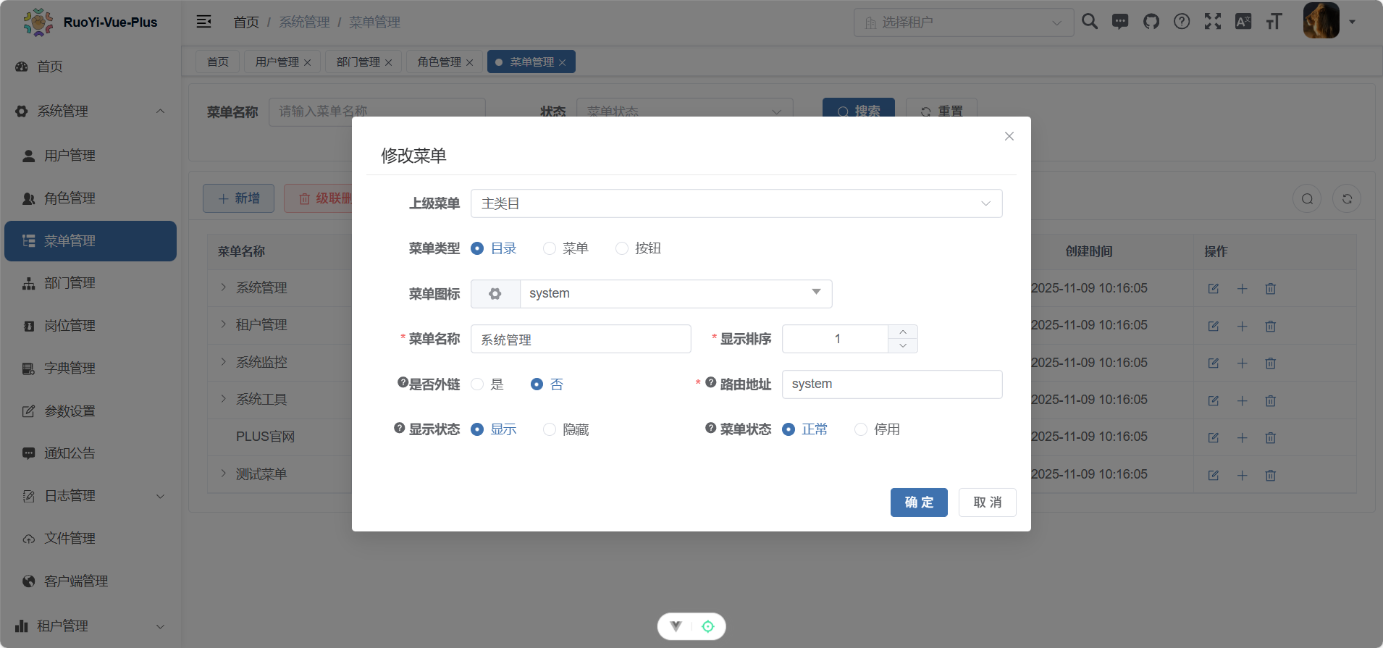Viewport: 1383px width, 648px height.
Task: Open the message chat bubble icon
Action: pos(1119,22)
